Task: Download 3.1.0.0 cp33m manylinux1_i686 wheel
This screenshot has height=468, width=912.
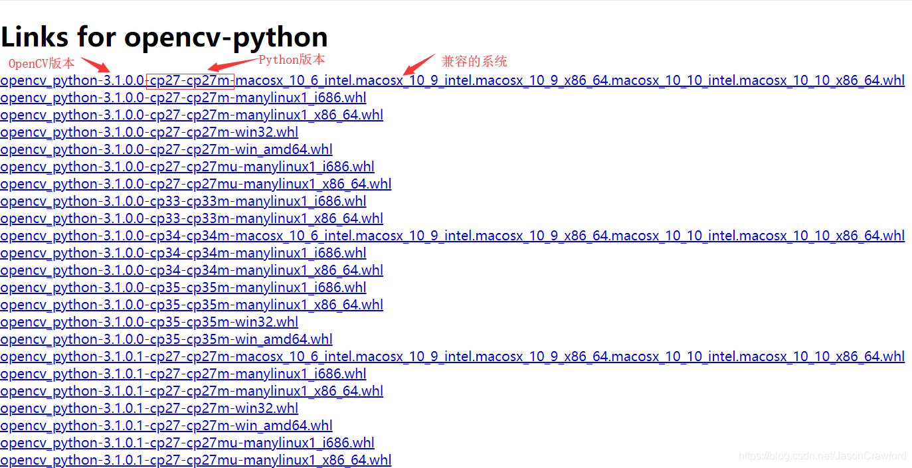Action: [183, 201]
